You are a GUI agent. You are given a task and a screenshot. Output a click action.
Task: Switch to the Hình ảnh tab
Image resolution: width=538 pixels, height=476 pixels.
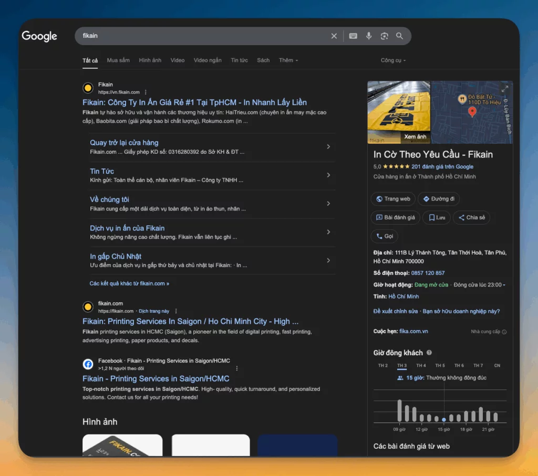pyautogui.click(x=150, y=60)
